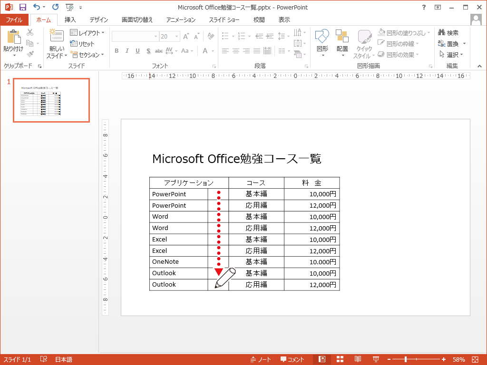Click Shape Outline (図形の枠線) button

[x=398, y=43]
